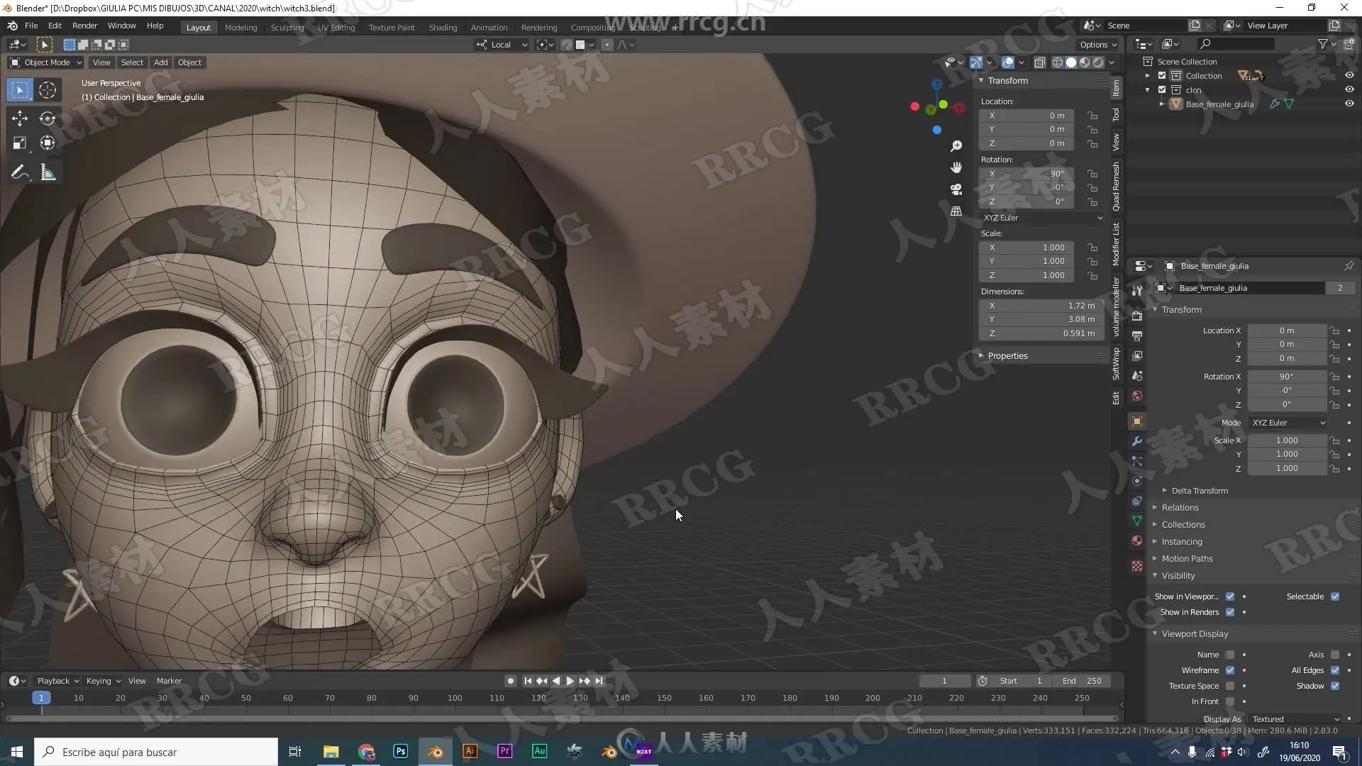Expand the Delta Transform panel
Screen dimensions: 1362x766
point(1199,491)
